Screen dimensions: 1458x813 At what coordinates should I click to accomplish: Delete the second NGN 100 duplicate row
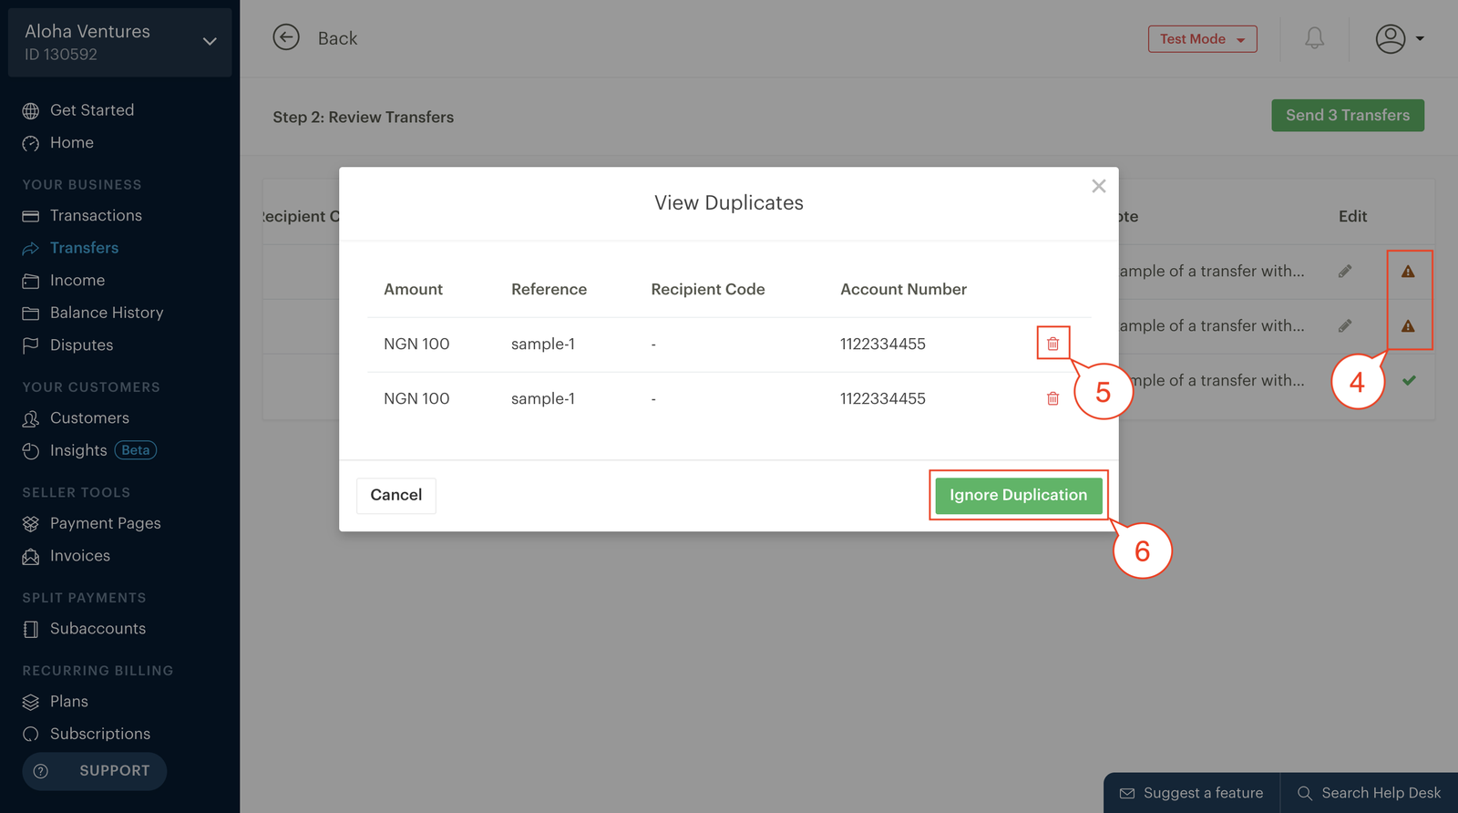coord(1052,398)
